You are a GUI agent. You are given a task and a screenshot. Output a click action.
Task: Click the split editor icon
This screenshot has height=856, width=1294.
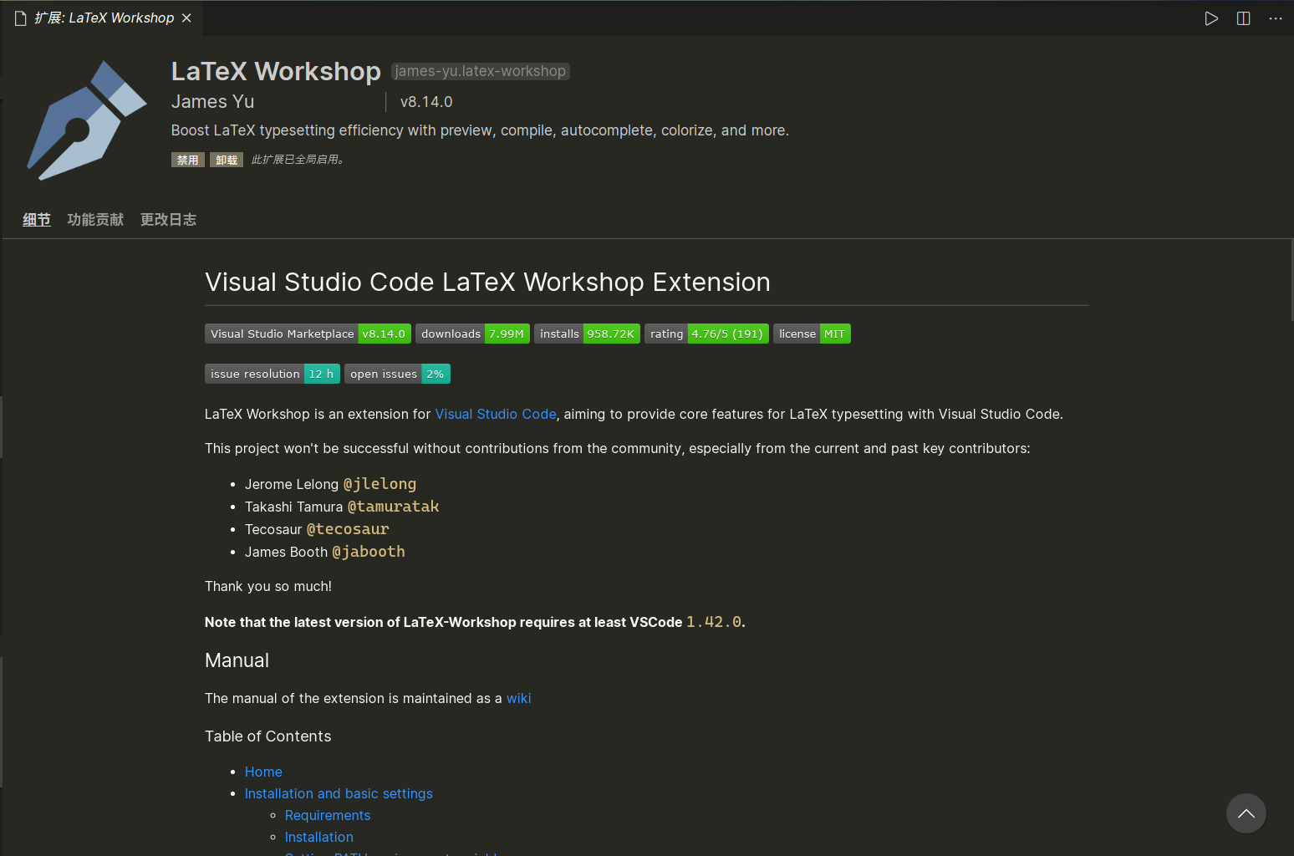point(1243,18)
